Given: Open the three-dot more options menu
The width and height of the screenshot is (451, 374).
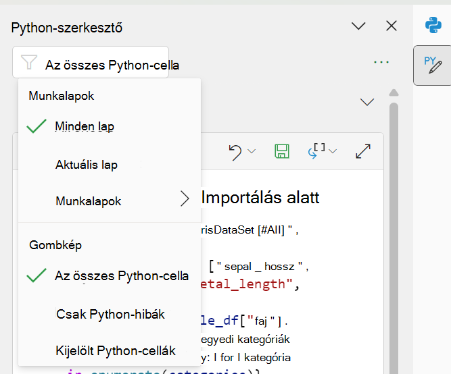Looking at the screenshot, I should point(381,62).
